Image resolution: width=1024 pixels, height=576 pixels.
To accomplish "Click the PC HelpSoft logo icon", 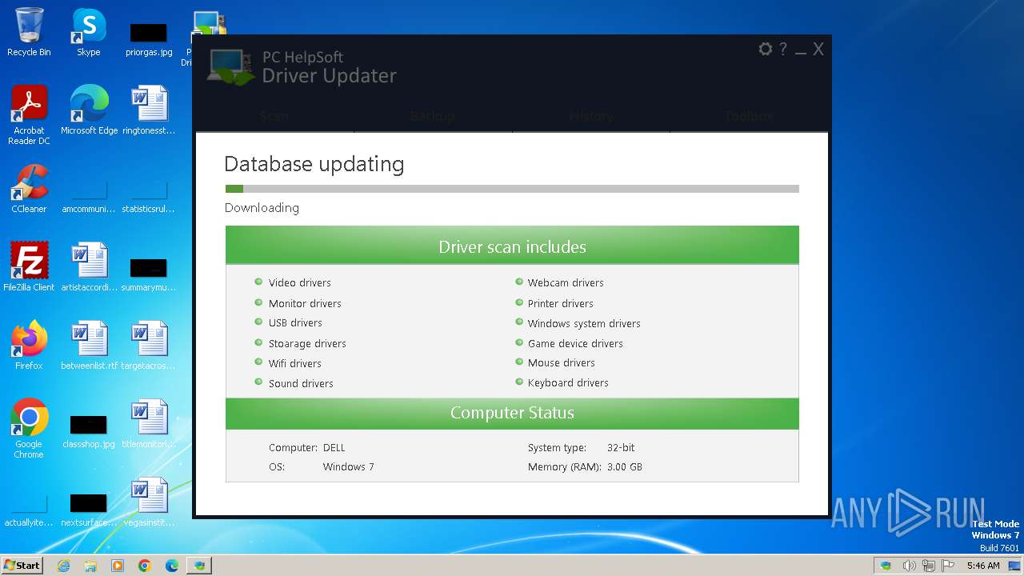I will coord(230,66).
